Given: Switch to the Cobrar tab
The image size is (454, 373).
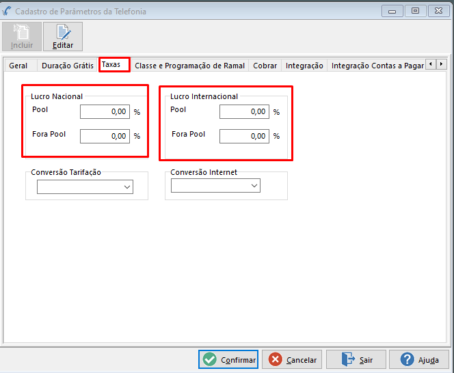Looking at the screenshot, I should pyautogui.click(x=265, y=66).
